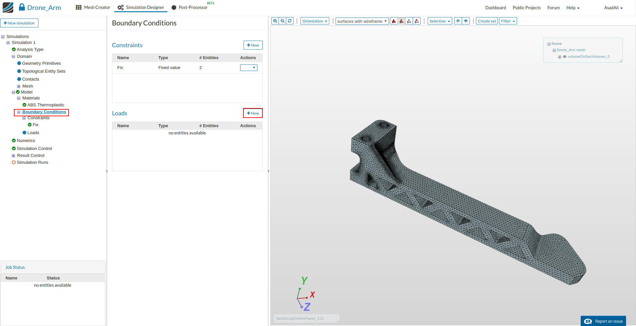Click the Job Status panel header
636x326 pixels.
tap(53, 268)
